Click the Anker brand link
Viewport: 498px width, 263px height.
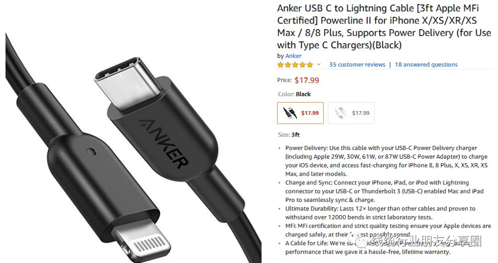click(293, 56)
